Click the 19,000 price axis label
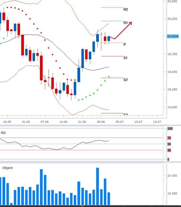 [x=172, y=107]
